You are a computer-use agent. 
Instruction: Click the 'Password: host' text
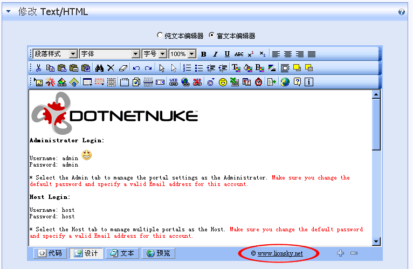(x=52, y=217)
